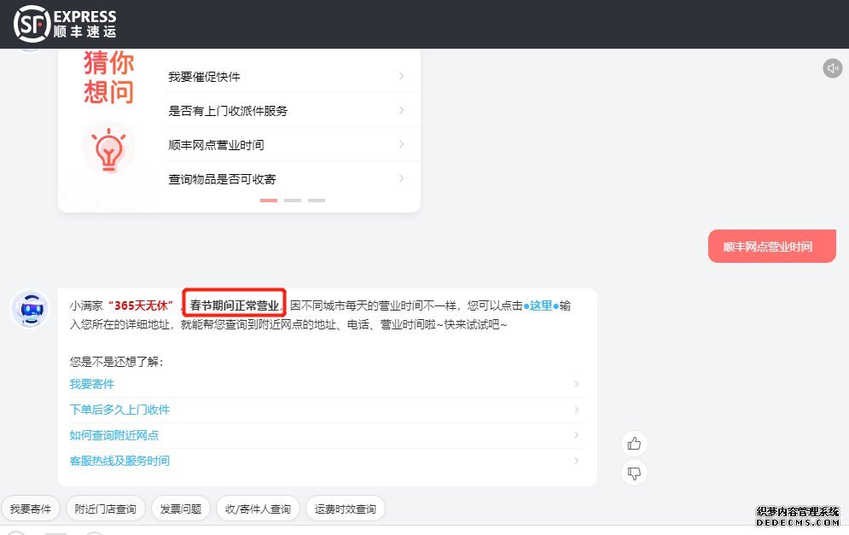
Task: Open the 这里 link in reply
Action: tap(541, 305)
